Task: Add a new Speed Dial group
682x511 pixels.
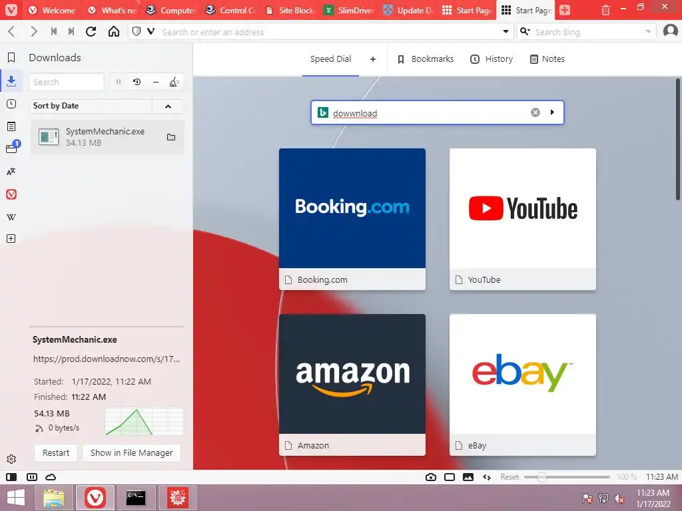Action: pyautogui.click(x=373, y=59)
